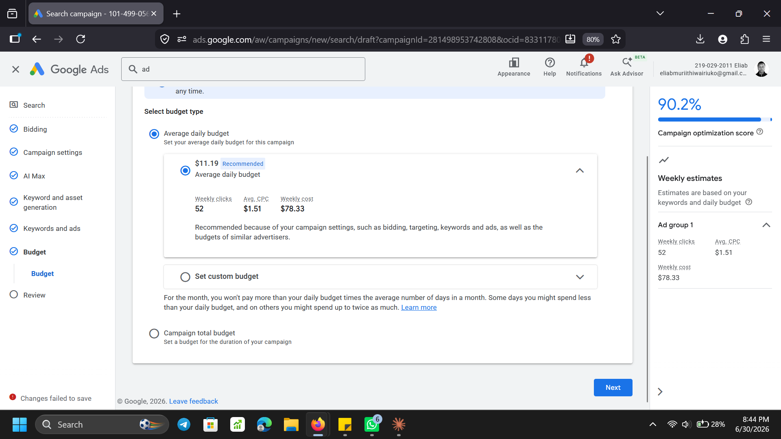Open the Windows Start menu
This screenshot has height=439, width=781.
pos(20,424)
